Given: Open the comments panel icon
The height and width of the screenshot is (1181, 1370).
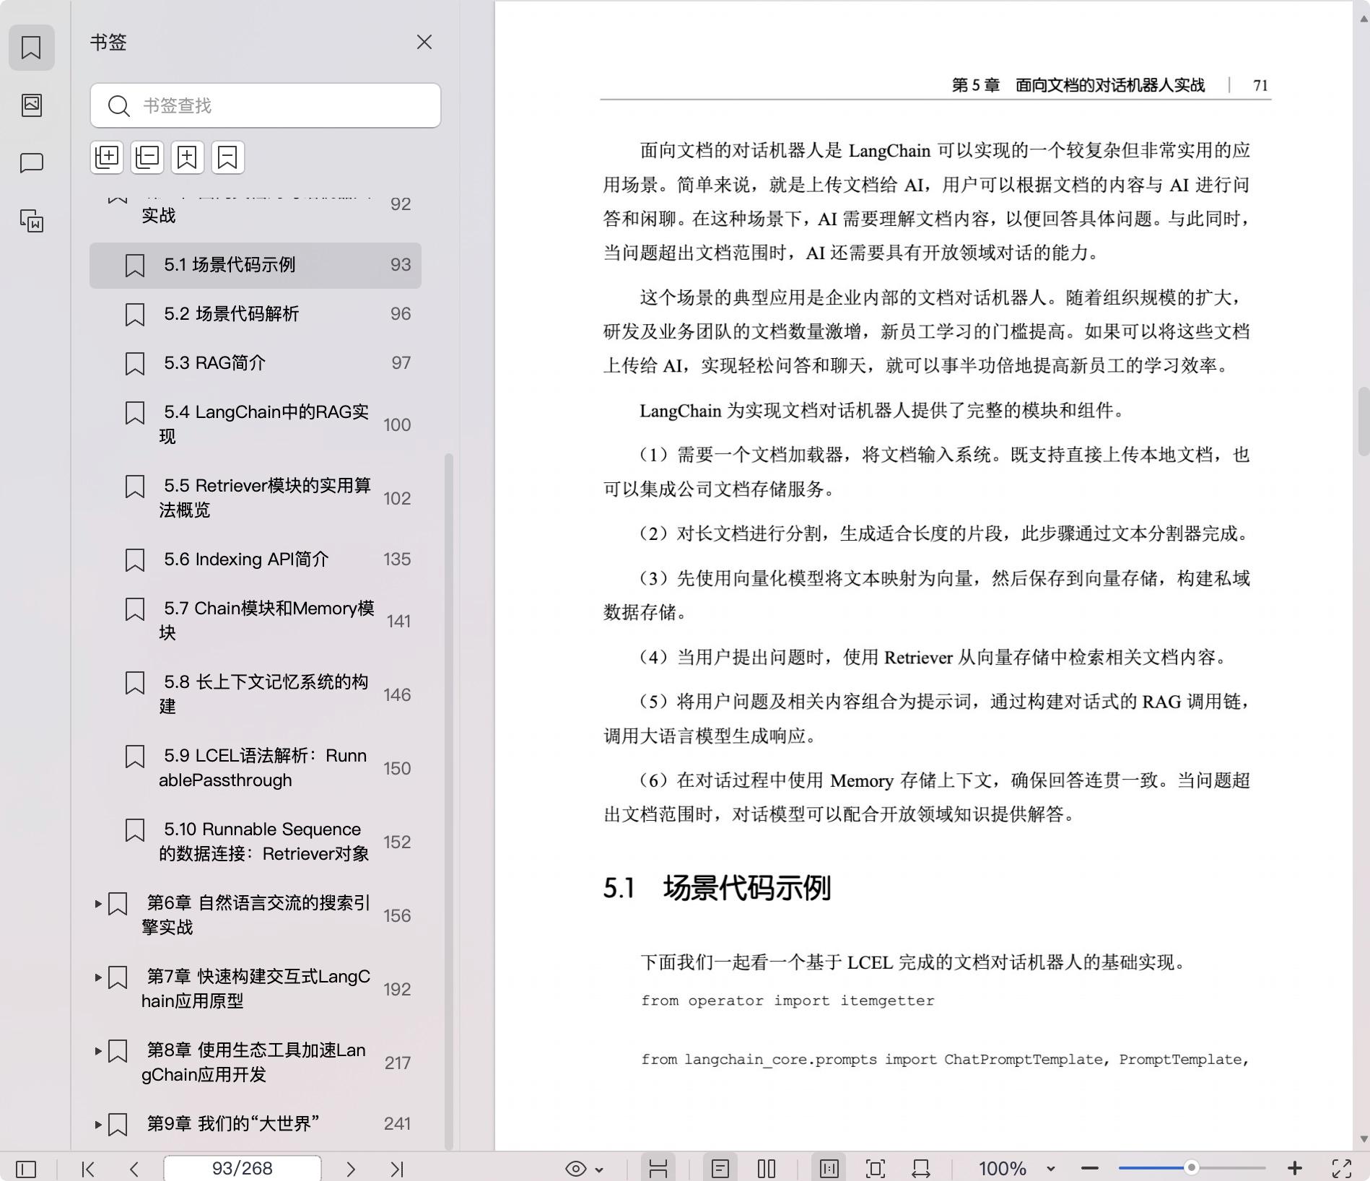Looking at the screenshot, I should tap(31, 163).
